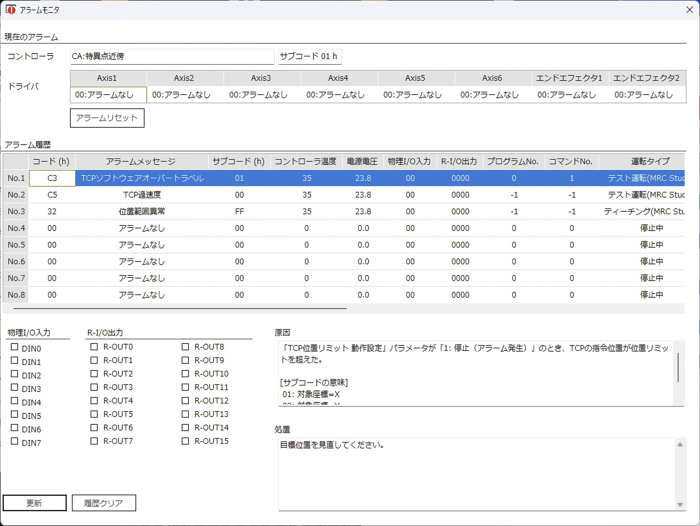Toggle the R-OUT2 checkbox
The image size is (700, 526).
94,374
